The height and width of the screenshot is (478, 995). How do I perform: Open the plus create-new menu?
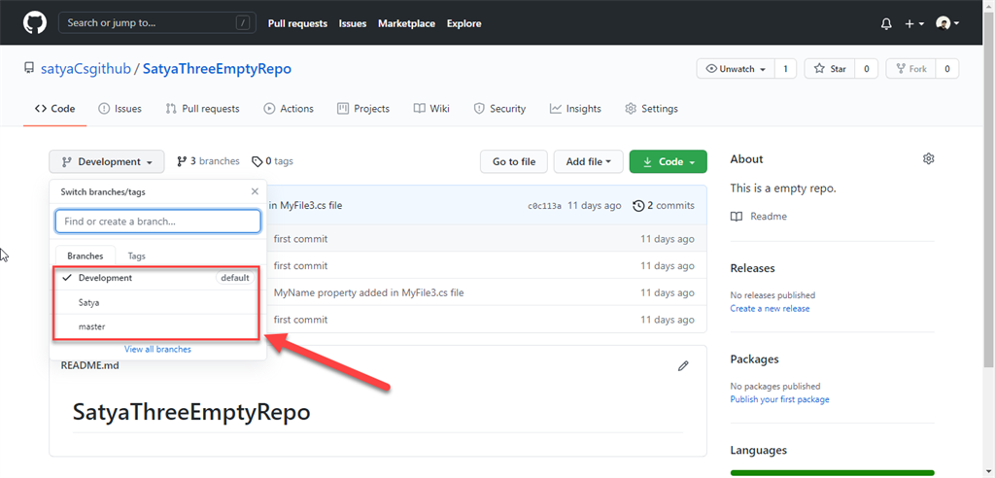[913, 23]
